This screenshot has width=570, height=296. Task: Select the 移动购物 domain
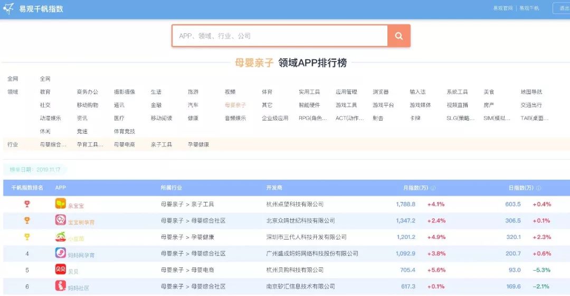coord(87,105)
